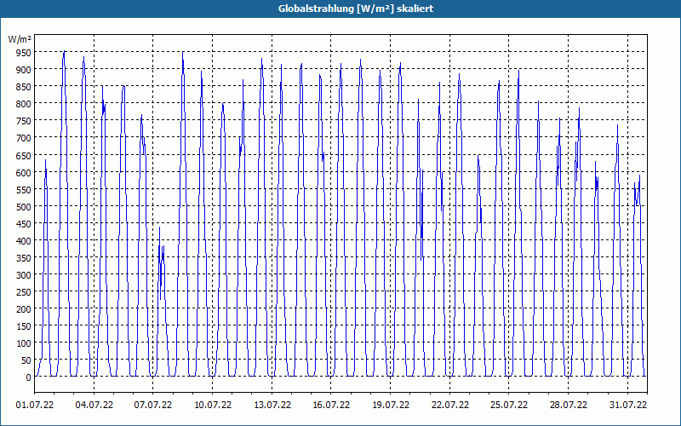This screenshot has width=681, height=426.
Task: Click the 150 y-axis label
Action: coord(23,326)
